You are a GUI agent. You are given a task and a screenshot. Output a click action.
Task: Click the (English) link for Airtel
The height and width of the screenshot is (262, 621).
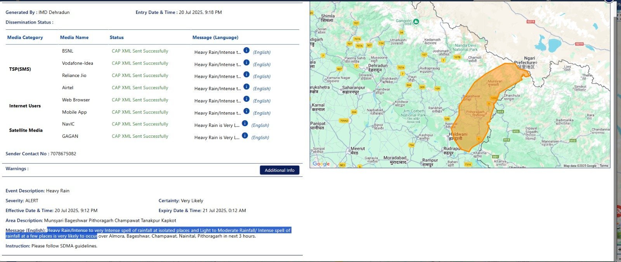coord(262,89)
